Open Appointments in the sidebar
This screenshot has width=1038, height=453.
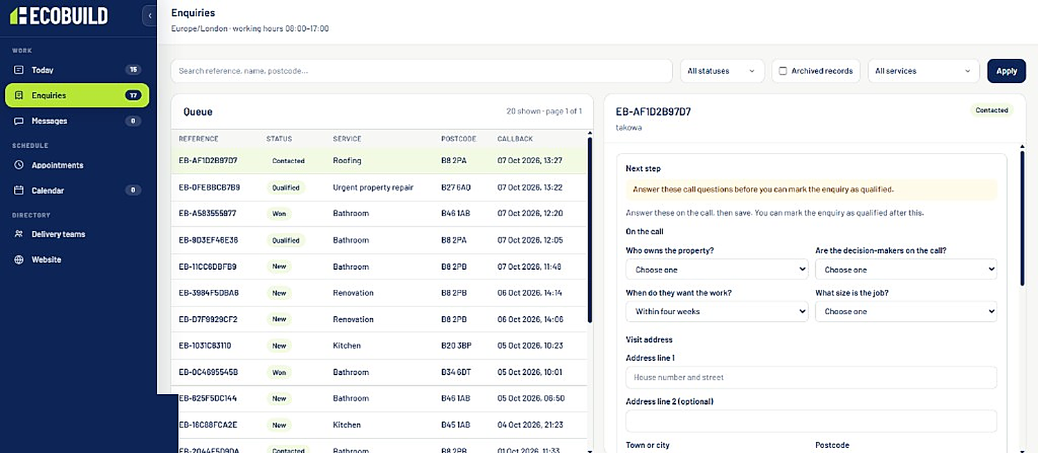pyautogui.click(x=77, y=165)
